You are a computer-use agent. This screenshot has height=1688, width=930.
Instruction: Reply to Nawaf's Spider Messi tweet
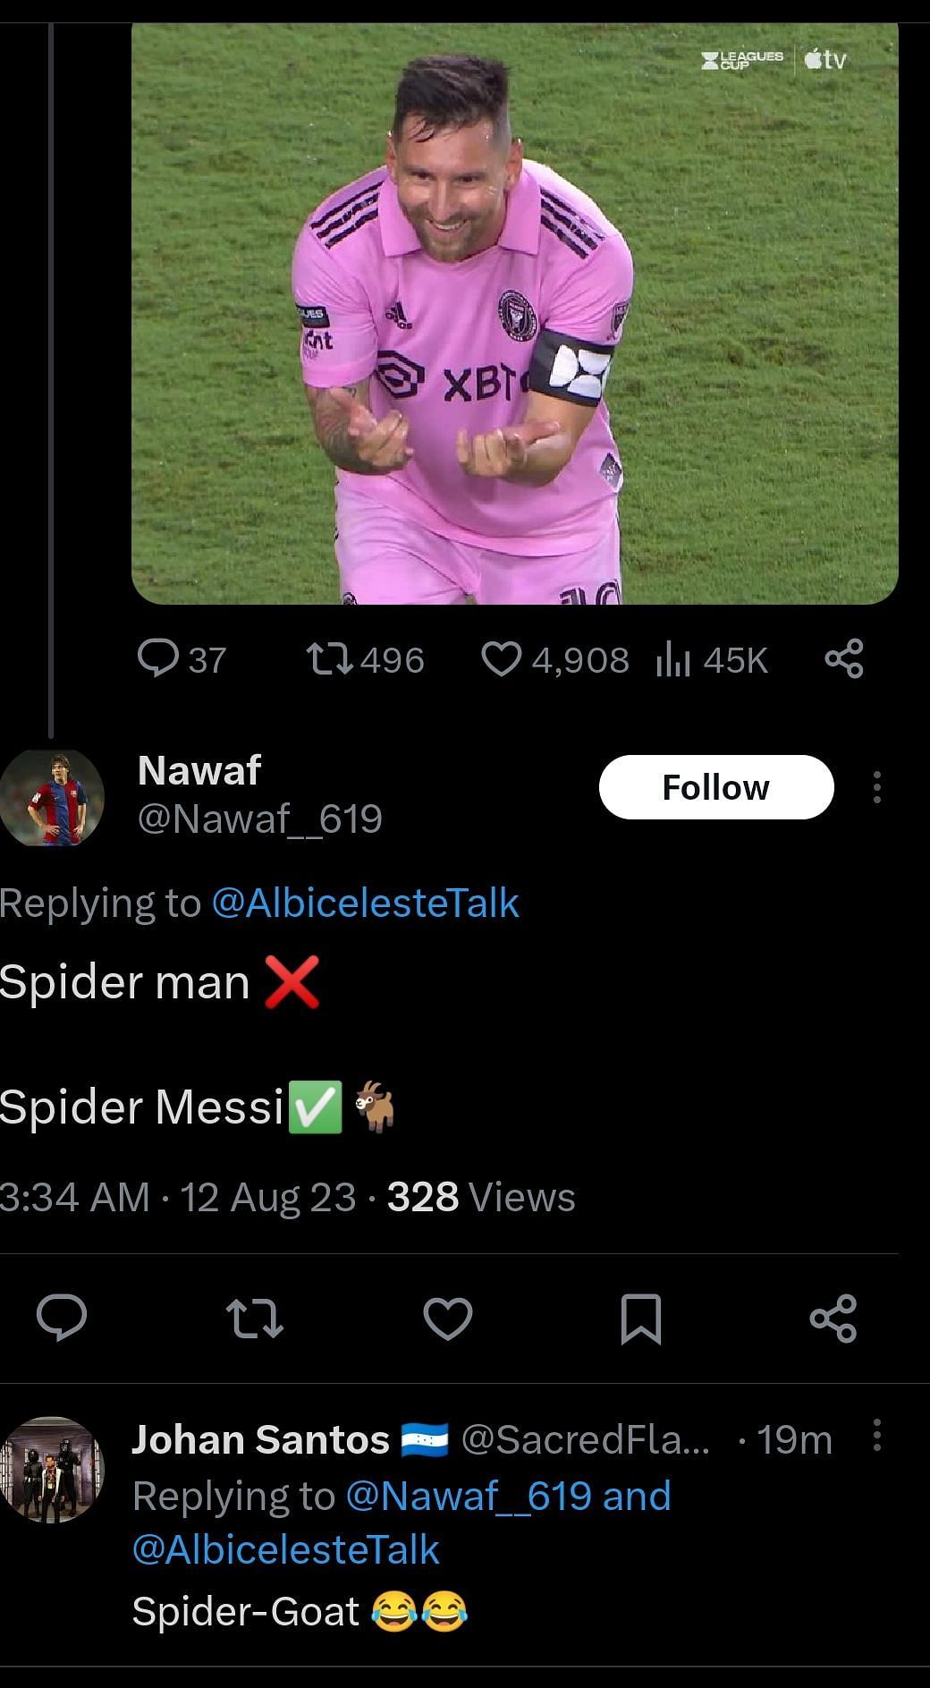coord(61,1317)
